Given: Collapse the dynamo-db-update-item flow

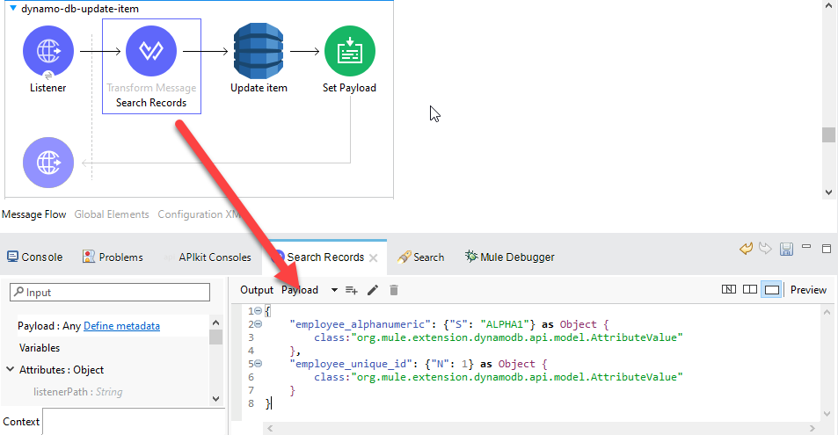Looking at the screenshot, I should coord(13,8).
